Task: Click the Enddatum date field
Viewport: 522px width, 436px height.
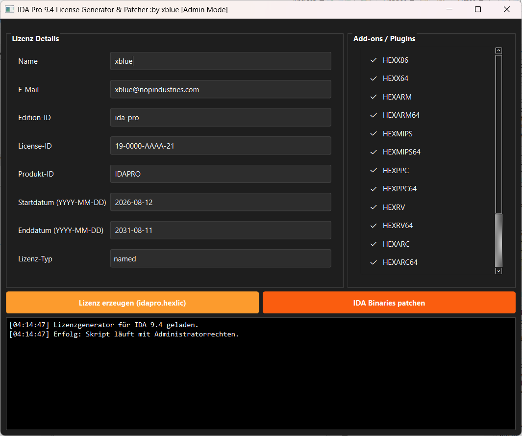Action: (x=221, y=230)
